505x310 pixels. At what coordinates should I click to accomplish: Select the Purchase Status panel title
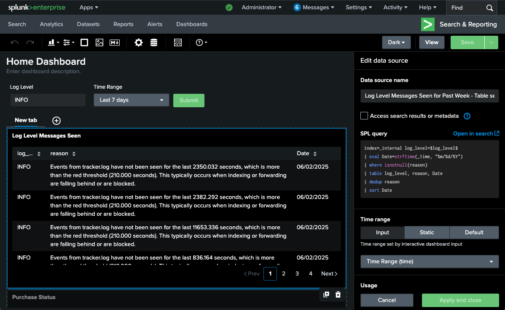pyautogui.click(x=34, y=297)
